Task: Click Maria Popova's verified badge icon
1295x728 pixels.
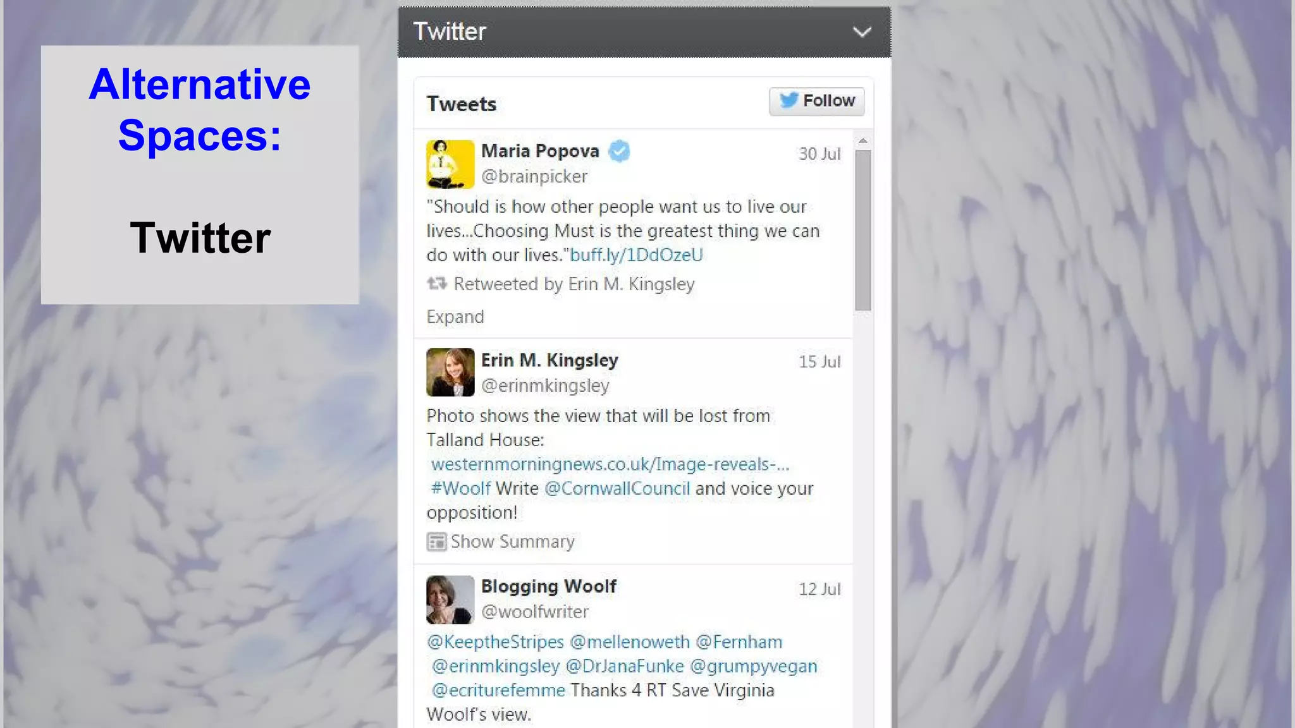Action: point(619,151)
